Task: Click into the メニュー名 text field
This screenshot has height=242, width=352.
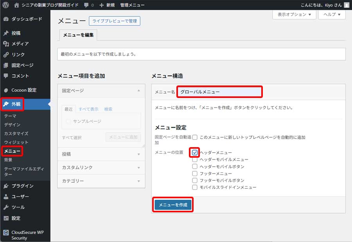Action: pyautogui.click(x=219, y=92)
